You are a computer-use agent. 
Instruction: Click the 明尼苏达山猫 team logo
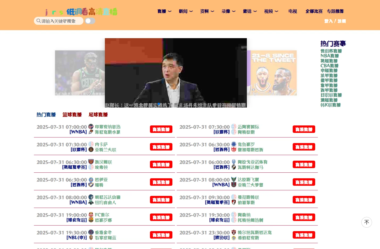pos(91,197)
